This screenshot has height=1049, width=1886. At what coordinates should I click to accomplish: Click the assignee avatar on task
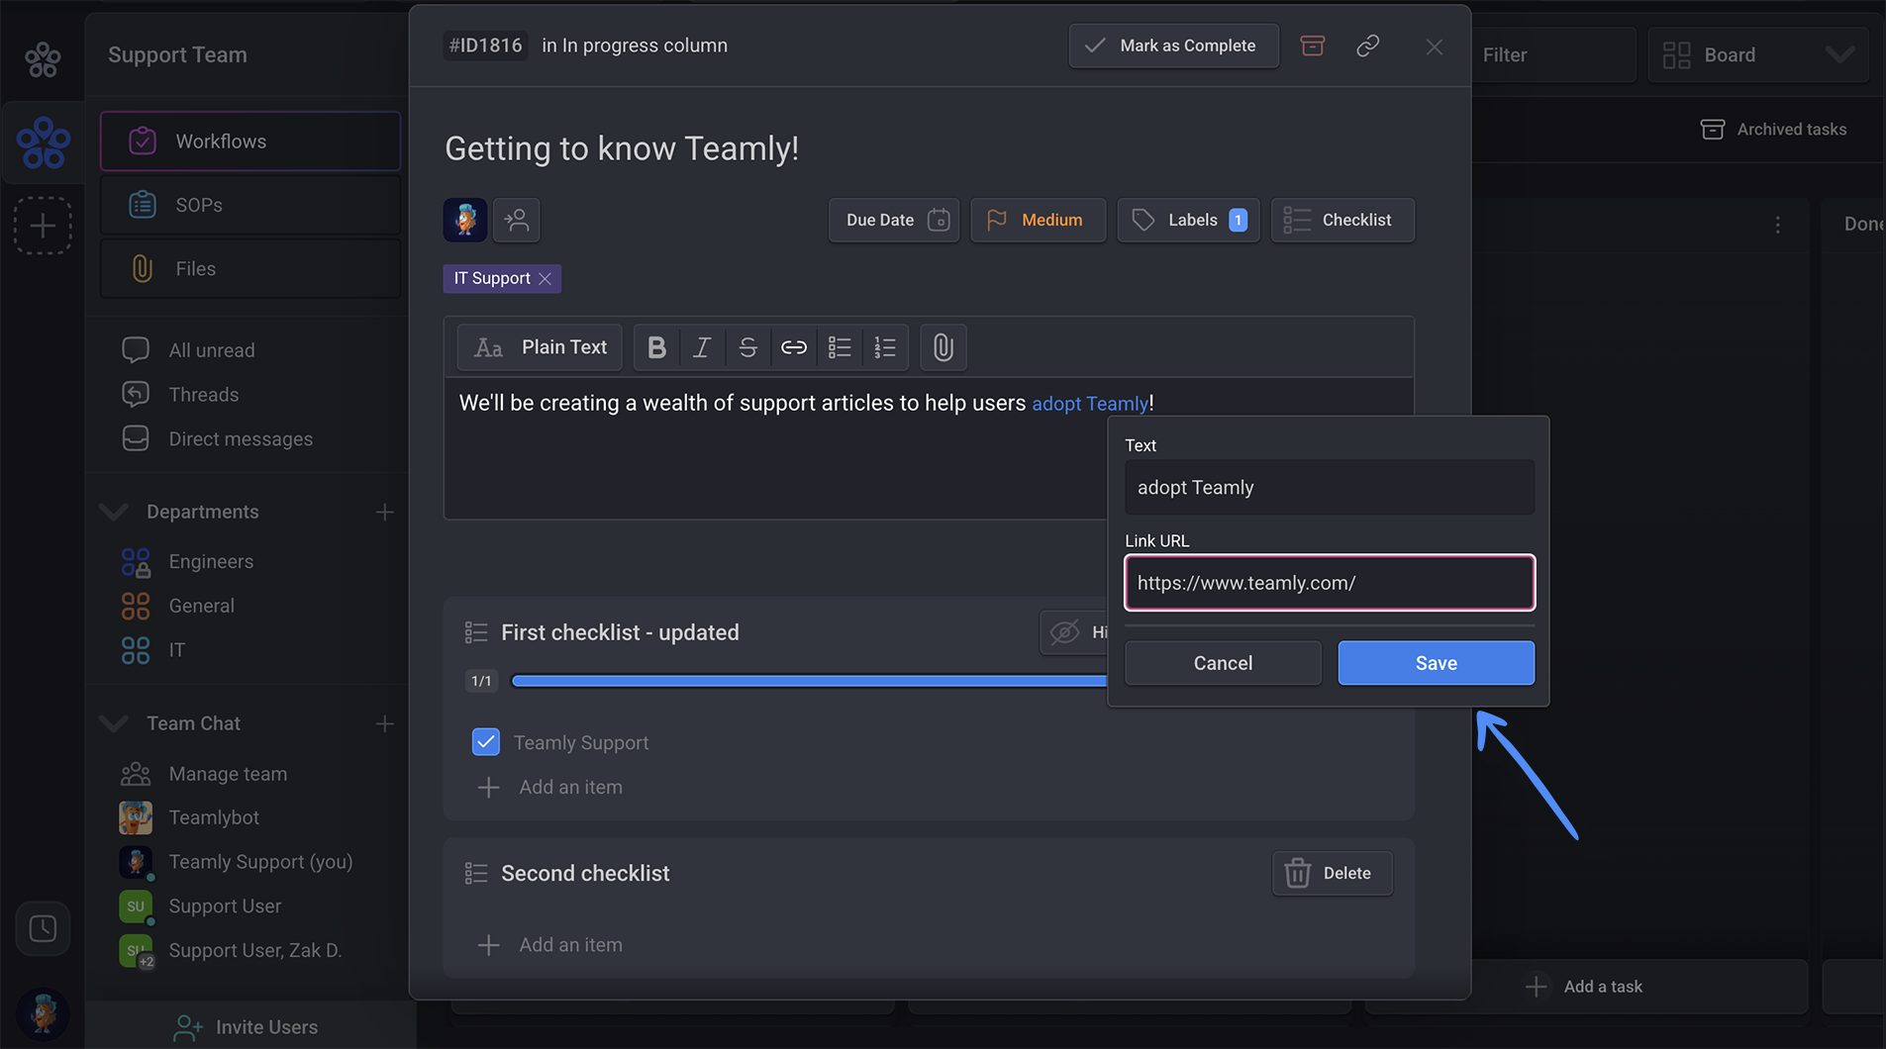[x=465, y=220]
